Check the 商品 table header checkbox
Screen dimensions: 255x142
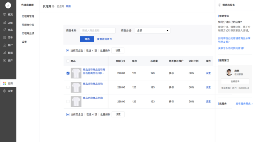click(x=68, y=61)
